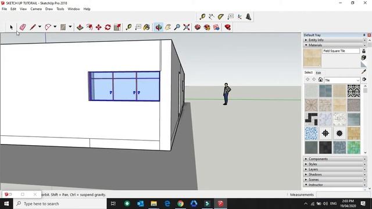Open the Draw menu
The height and width of the screenshot is (209, 372).
click(x=49, y=9)
